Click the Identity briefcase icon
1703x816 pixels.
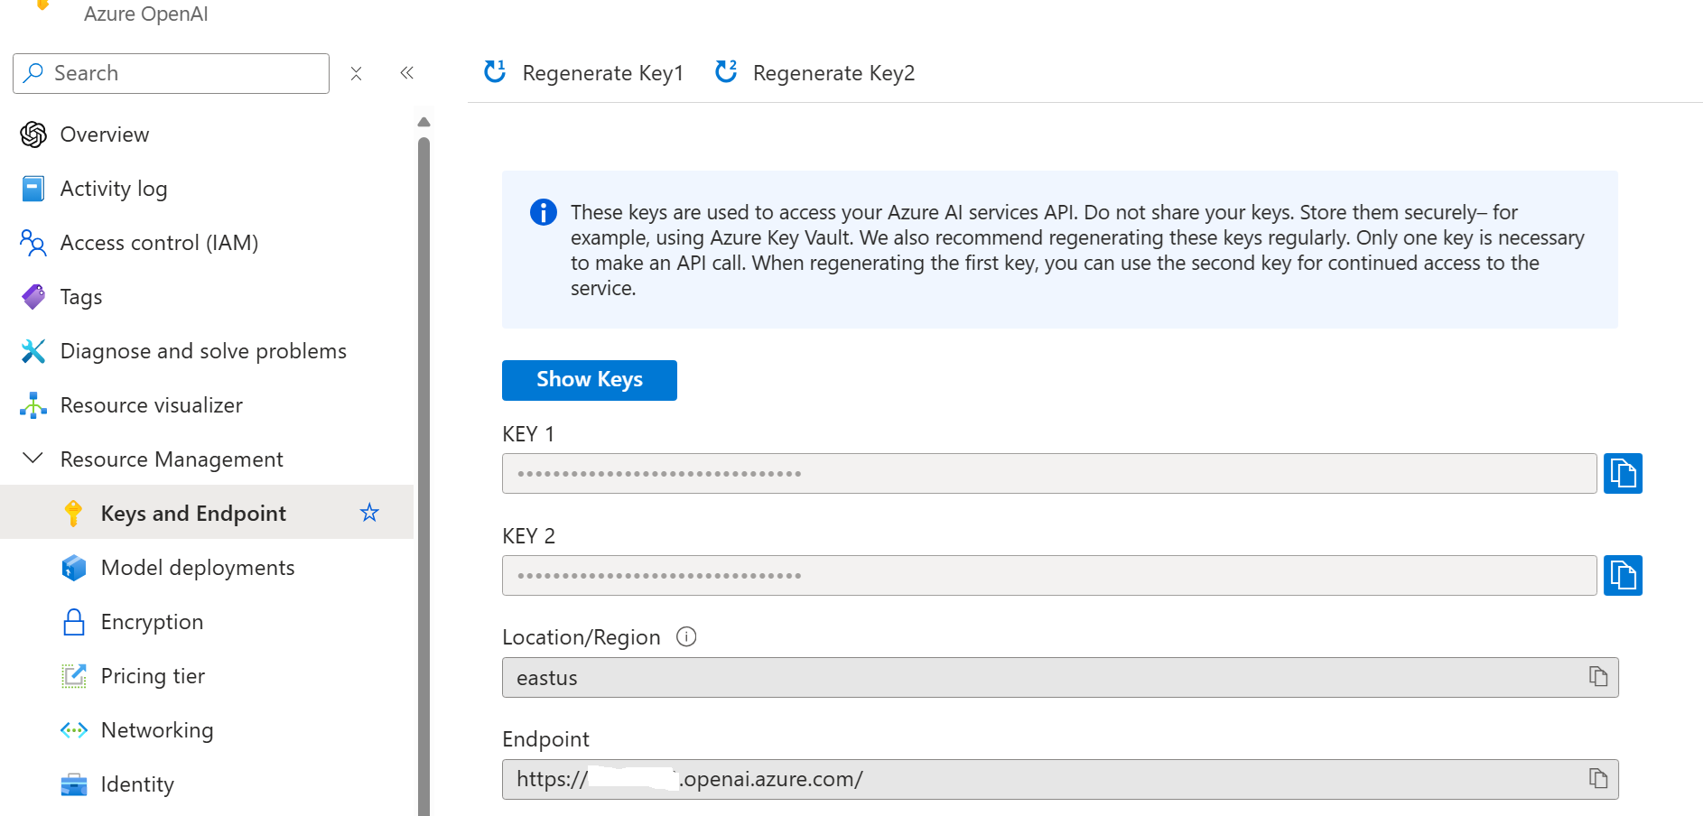(74, 784)
